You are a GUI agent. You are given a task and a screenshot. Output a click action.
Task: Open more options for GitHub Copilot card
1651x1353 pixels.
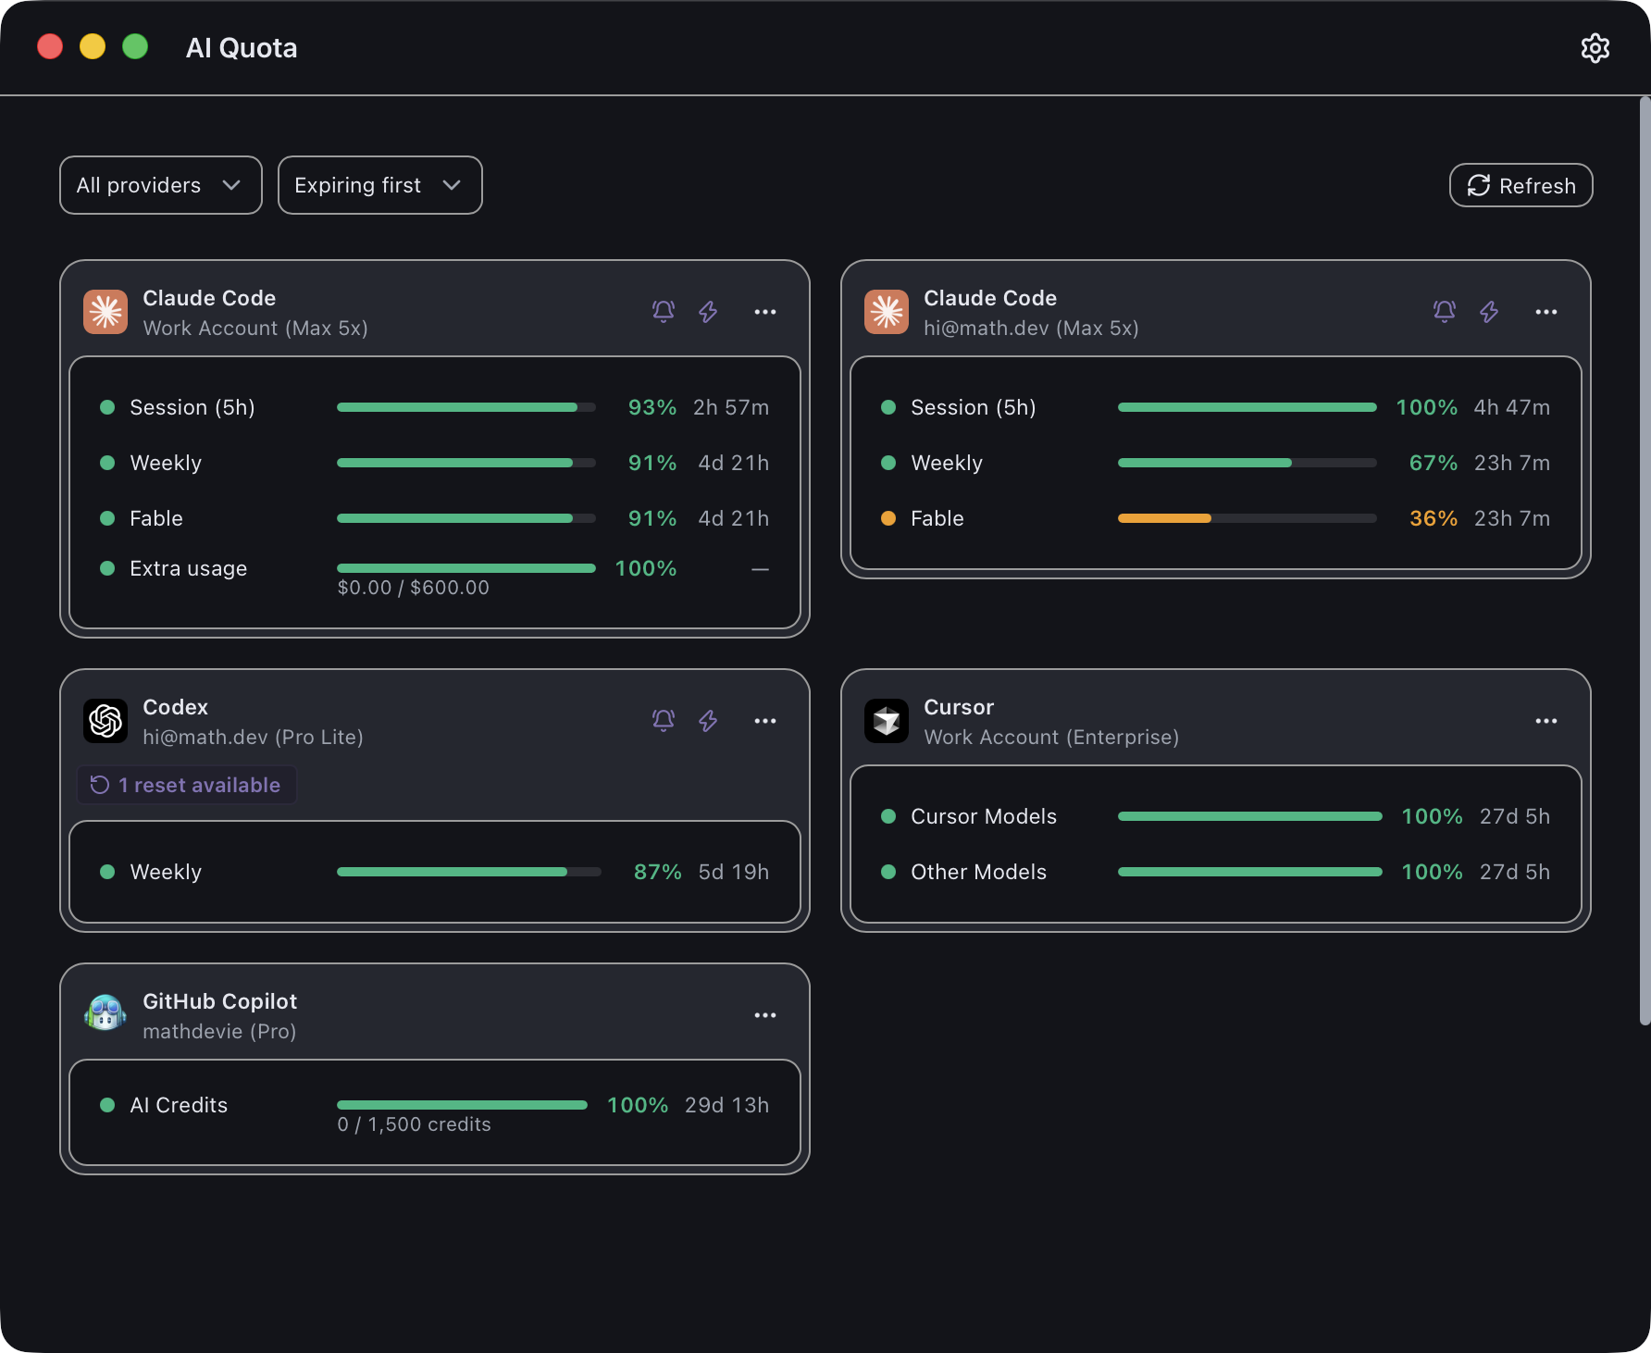765,1015
